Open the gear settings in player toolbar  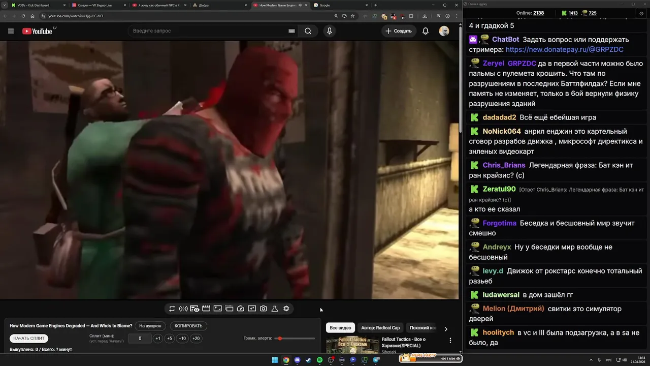(286, 309)
